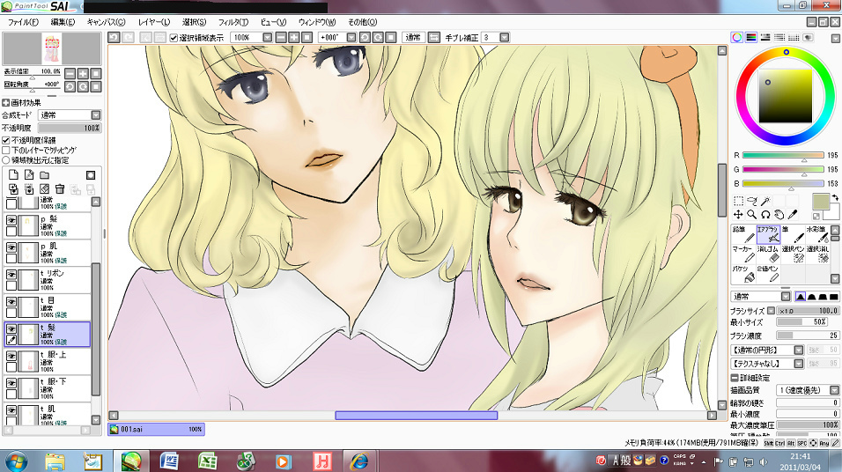The image size is (842, 472).
Task: Choose the 筆 brush tool
Action: pos(794,234)
